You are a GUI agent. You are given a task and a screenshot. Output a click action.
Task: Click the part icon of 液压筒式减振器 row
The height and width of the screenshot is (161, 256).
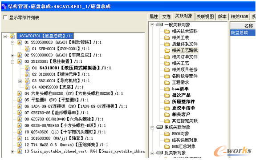tap(27, 68)
